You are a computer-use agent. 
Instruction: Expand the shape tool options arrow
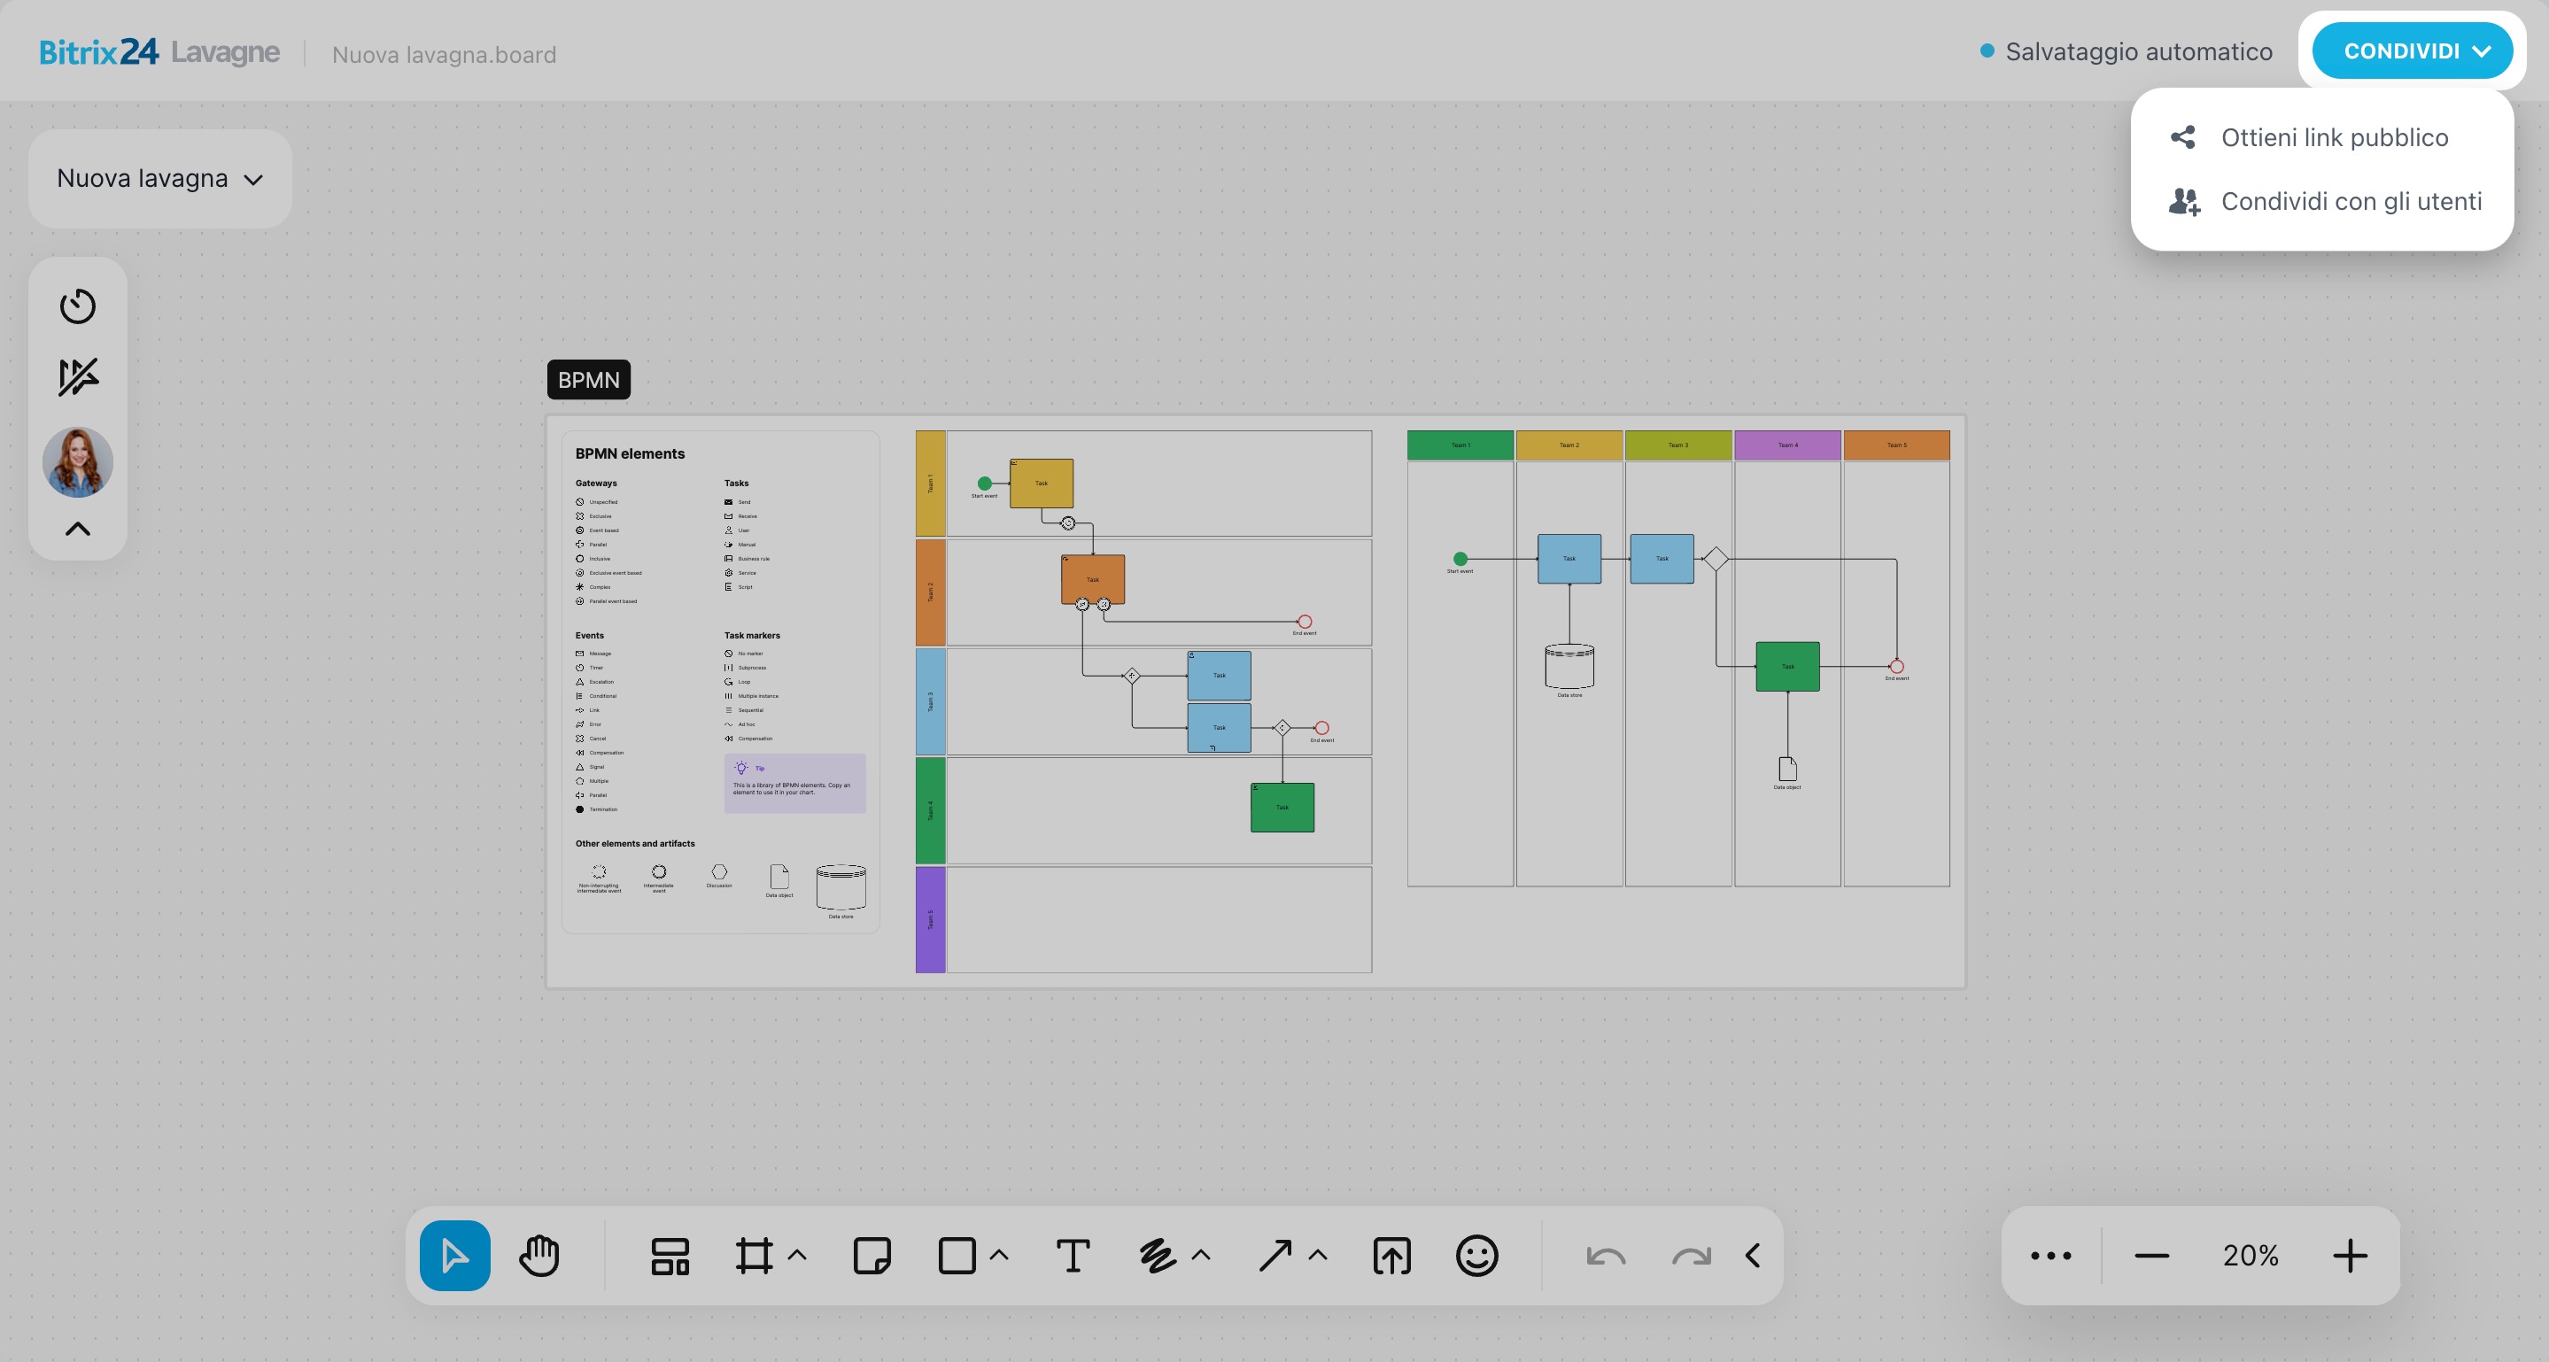[x=999, y=1255]
